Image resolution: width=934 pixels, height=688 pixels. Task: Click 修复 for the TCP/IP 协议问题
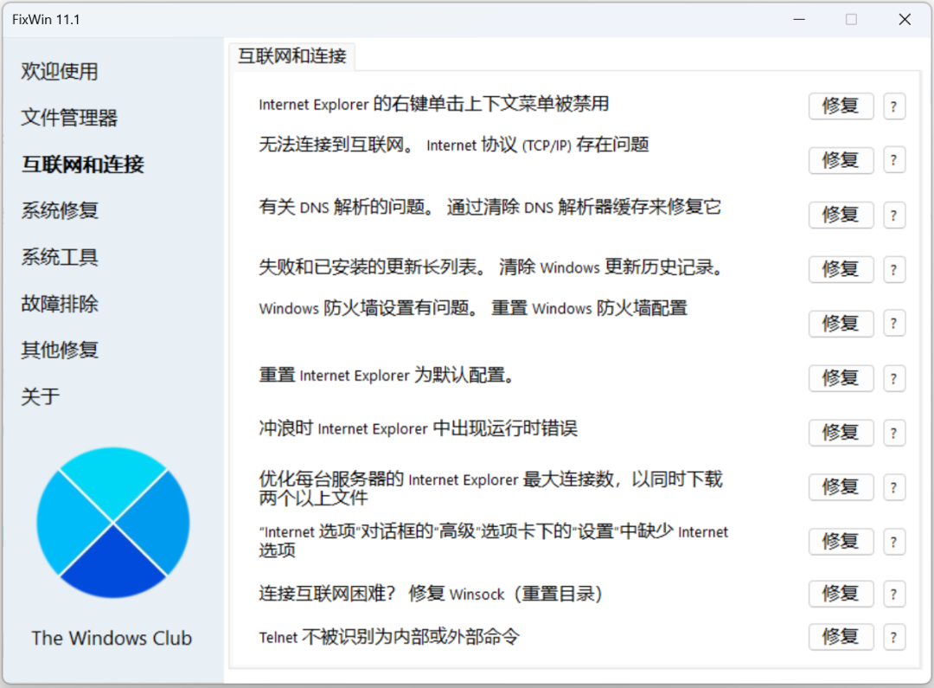[x=841, y=160]
